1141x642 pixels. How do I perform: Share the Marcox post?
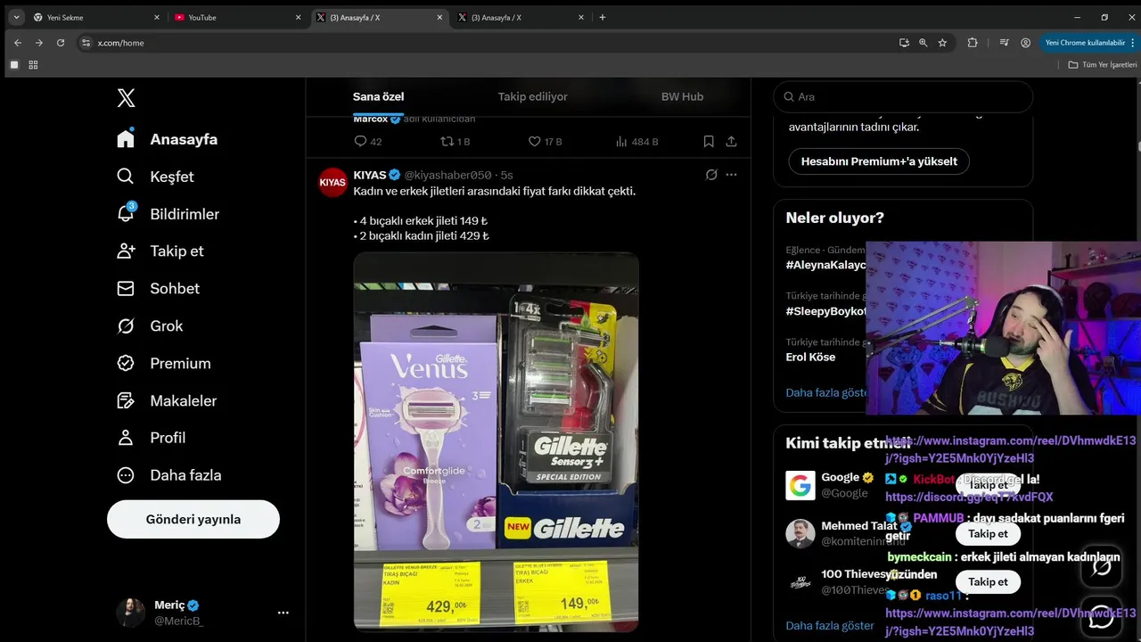pyautogui.click(x=731, y=141)
